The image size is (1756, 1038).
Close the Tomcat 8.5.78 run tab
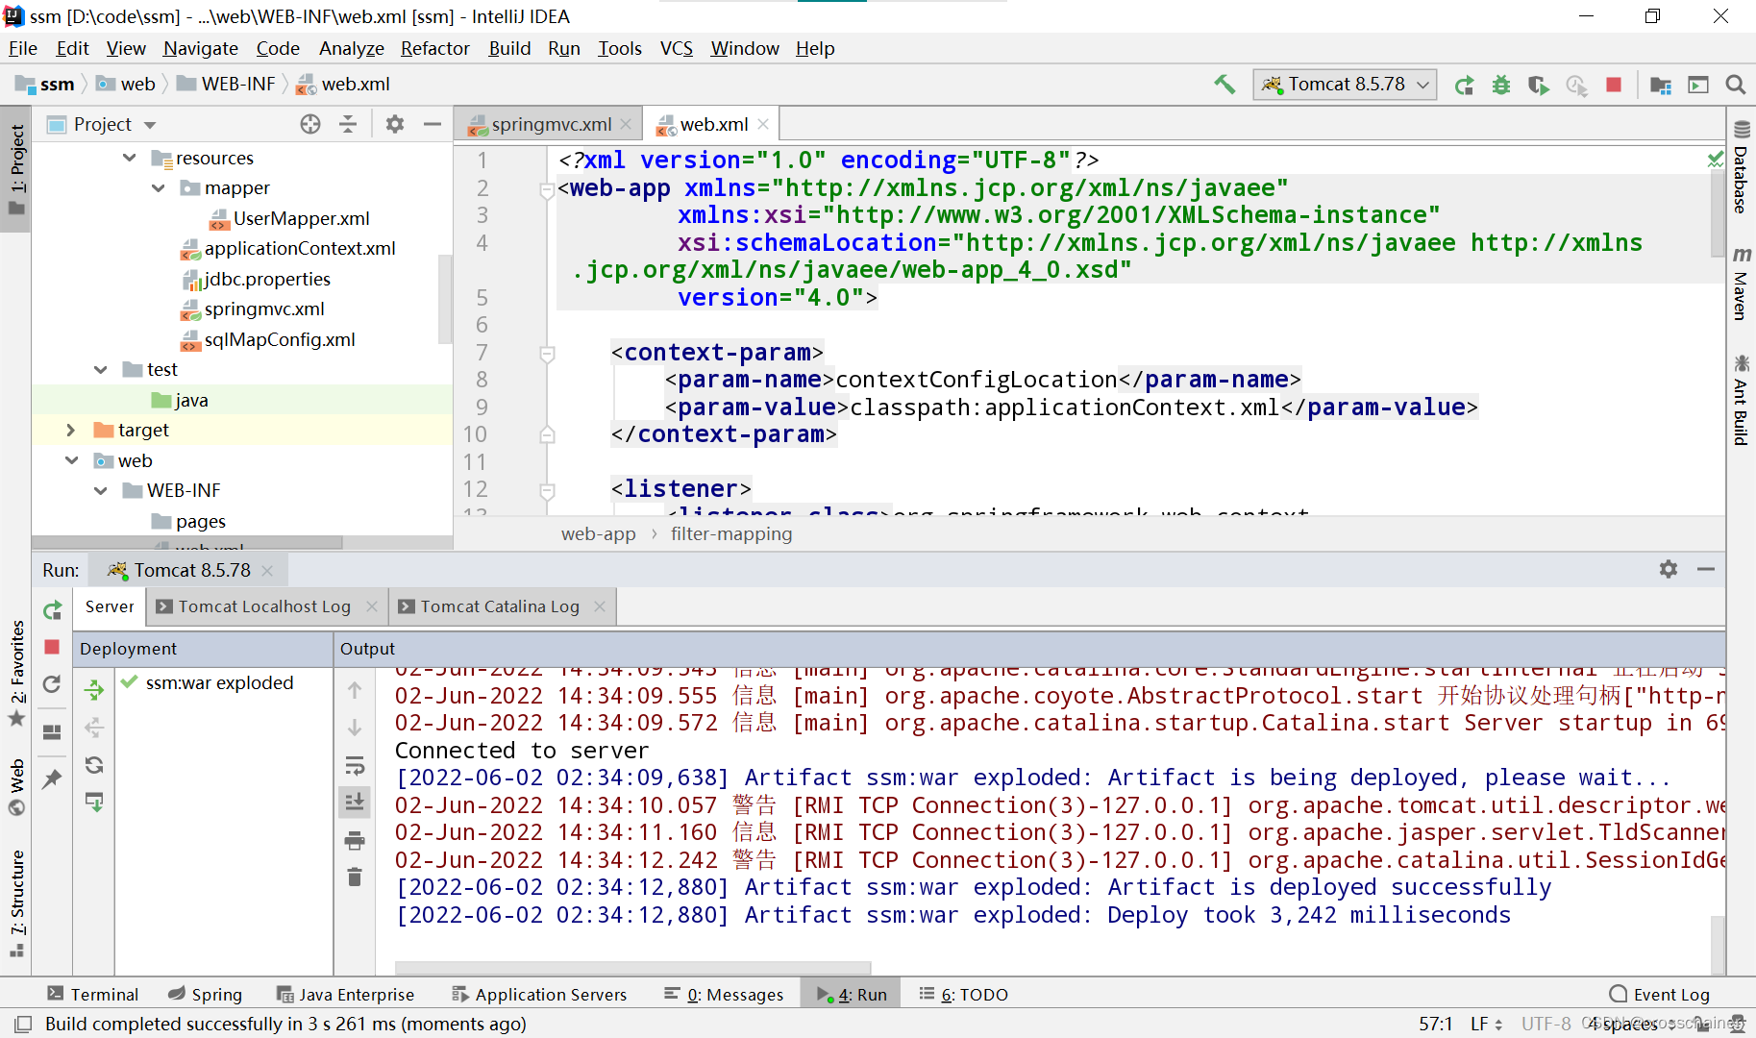pos(268,571)
